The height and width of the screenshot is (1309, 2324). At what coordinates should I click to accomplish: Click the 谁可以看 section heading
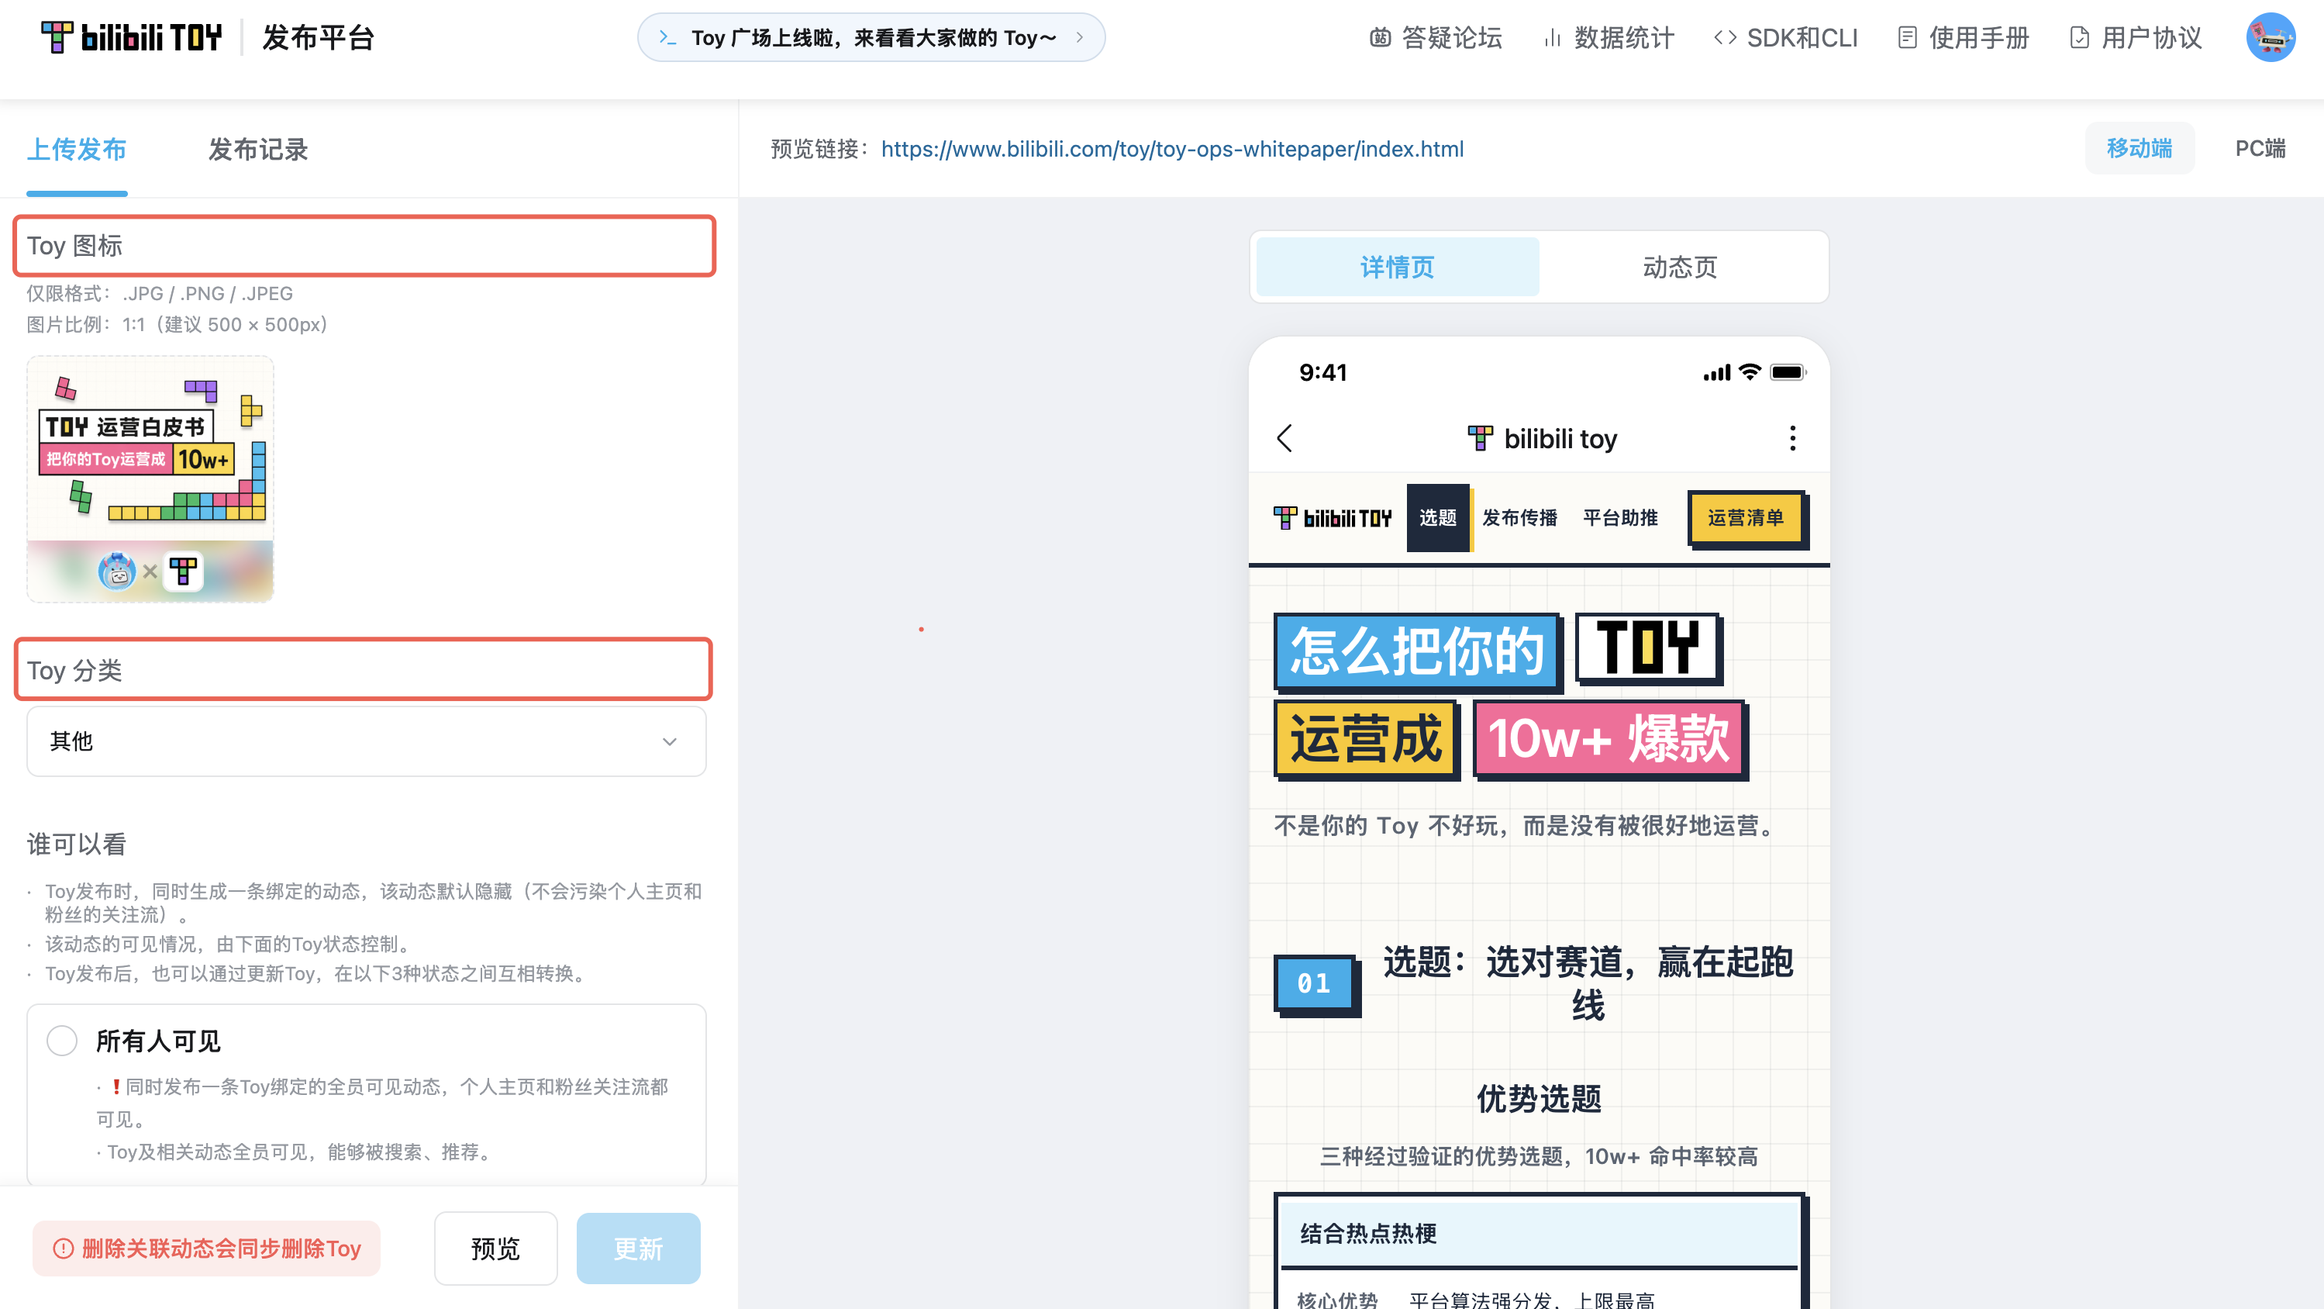click(x=77, y=844)
